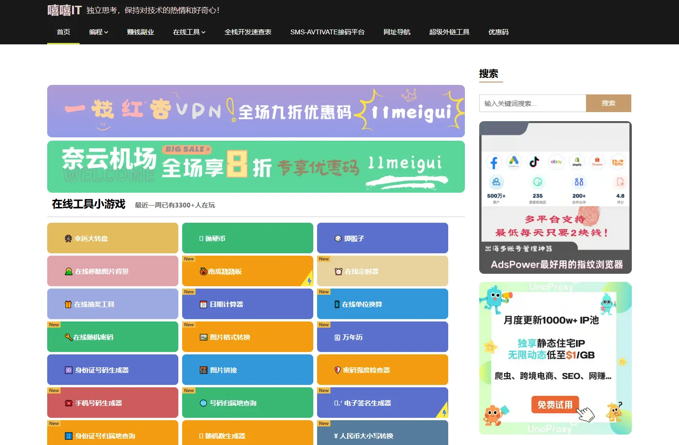Screen dimensions: 679x445
Task: Click the dice icon on 掷骰子 tile
Action: [338, 238]
